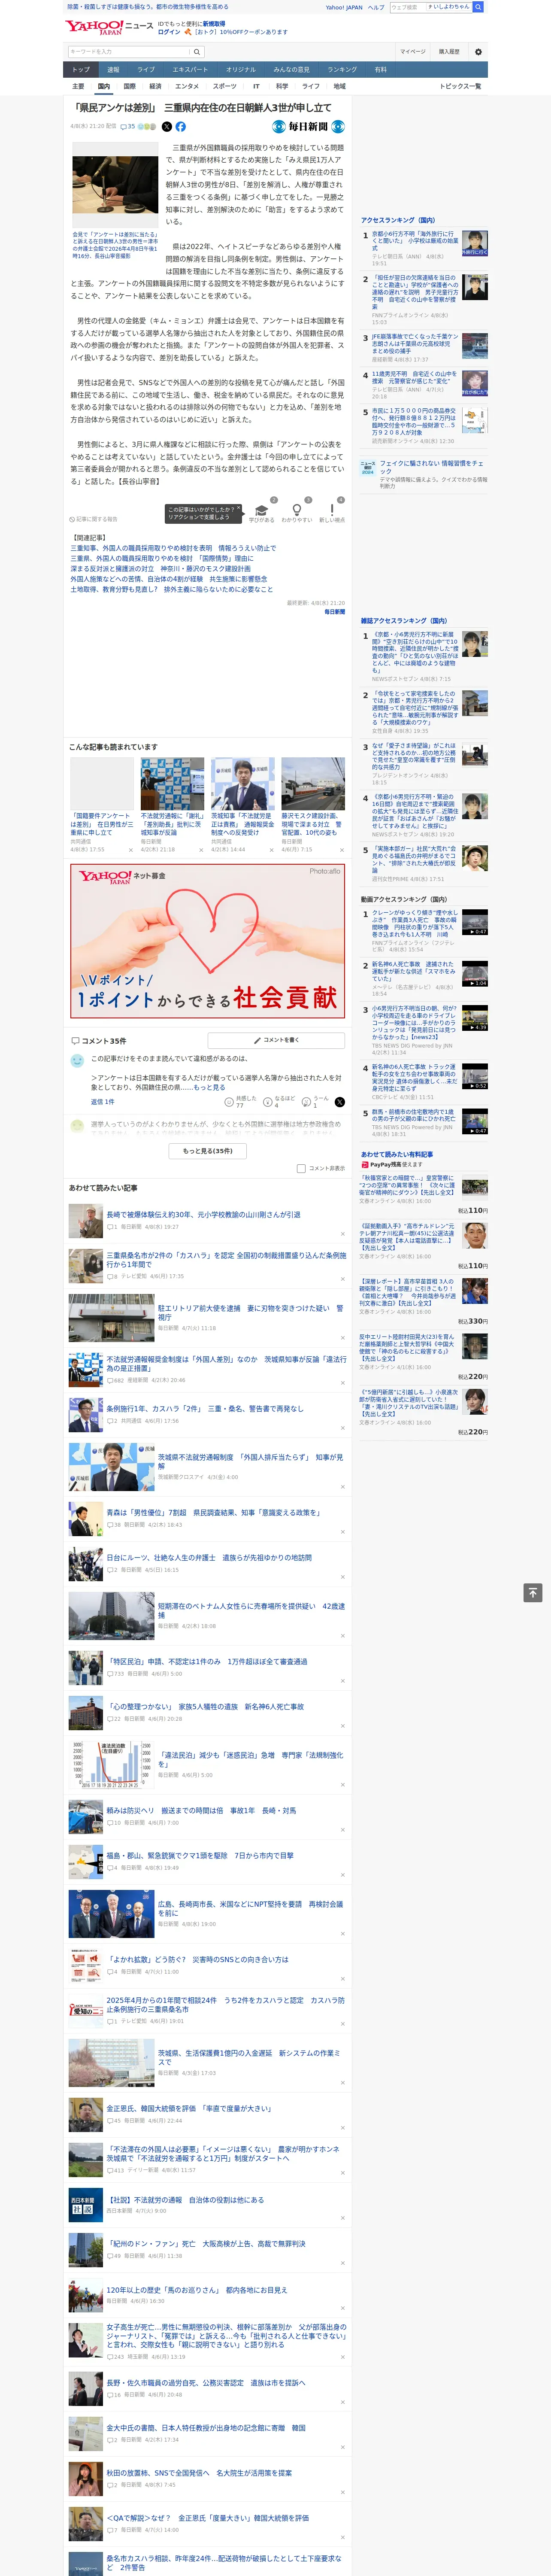Click the 記事に関する報告 link
Viewport: 551px width, 2576px height.
point(94,520)
